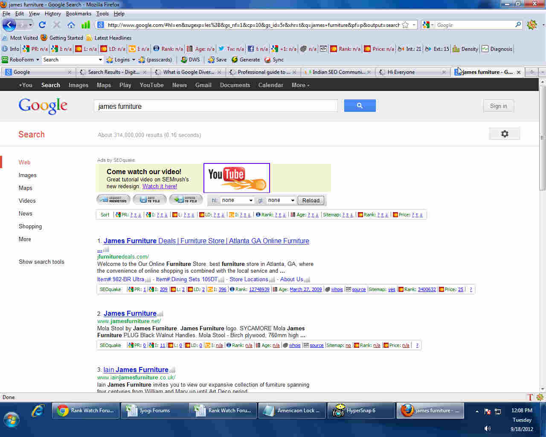Open the Most Visited bookmarks button
Image resolution: width=546 pixels, height=437 pixels.
click(20, 38)
